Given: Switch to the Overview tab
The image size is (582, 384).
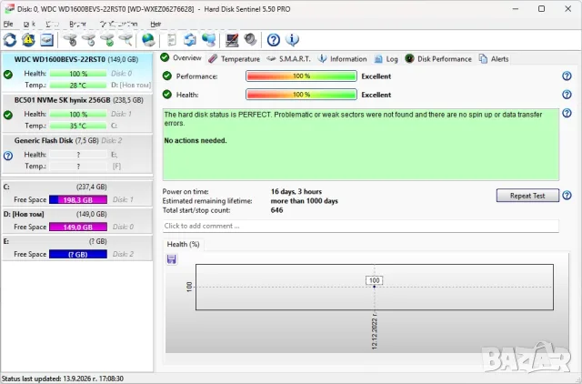Looking at the screenshot, I should (x=181, y=58).
